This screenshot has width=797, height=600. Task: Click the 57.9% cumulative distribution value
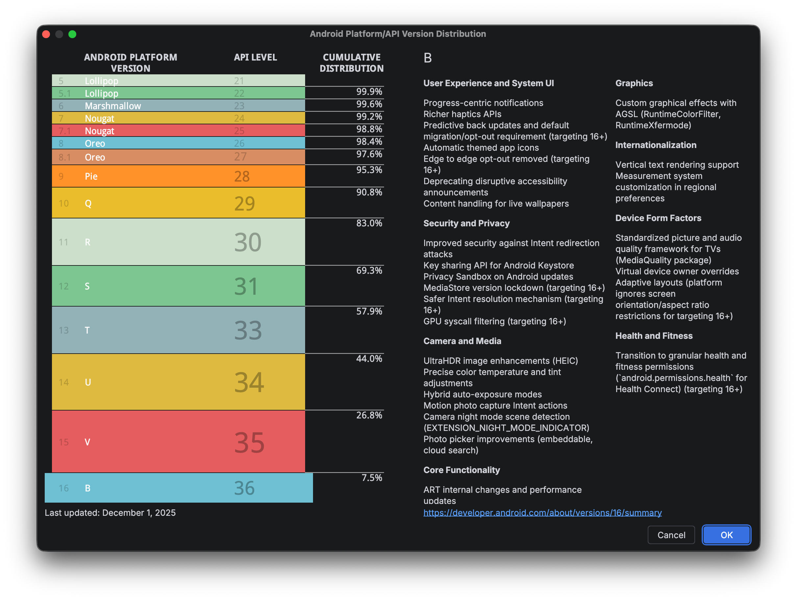coord(369,312)
